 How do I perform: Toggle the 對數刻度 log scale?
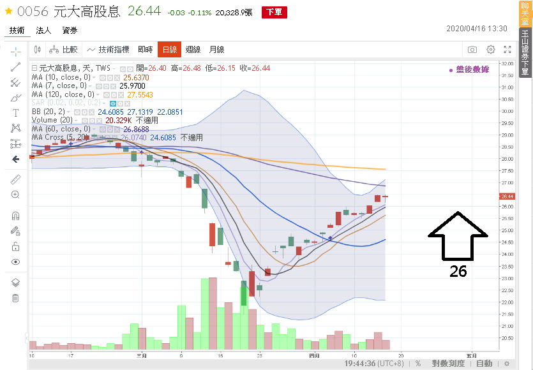[x=448, y=364]
